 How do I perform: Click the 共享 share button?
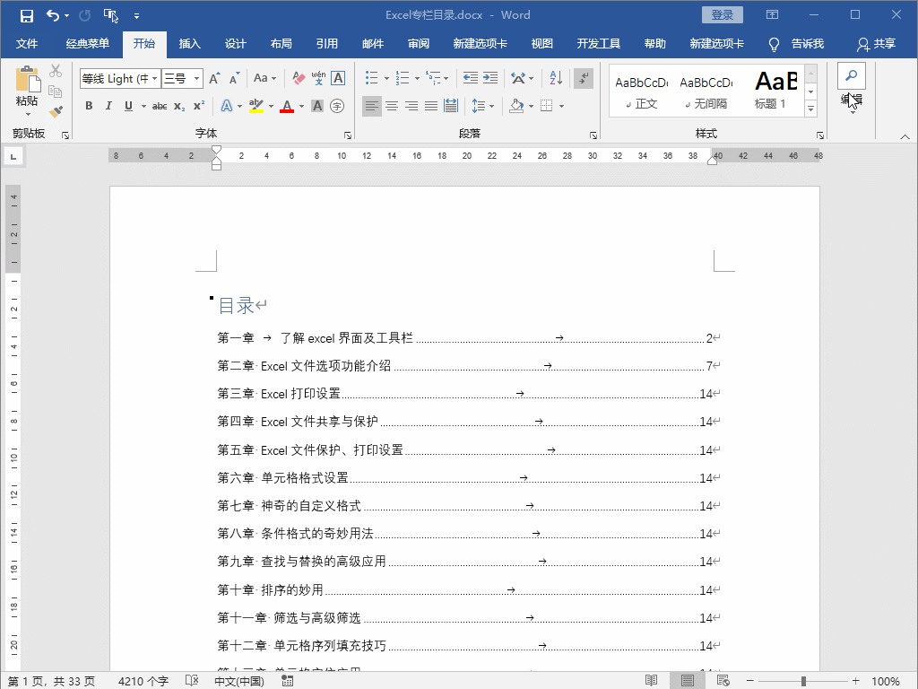(876, 44)
